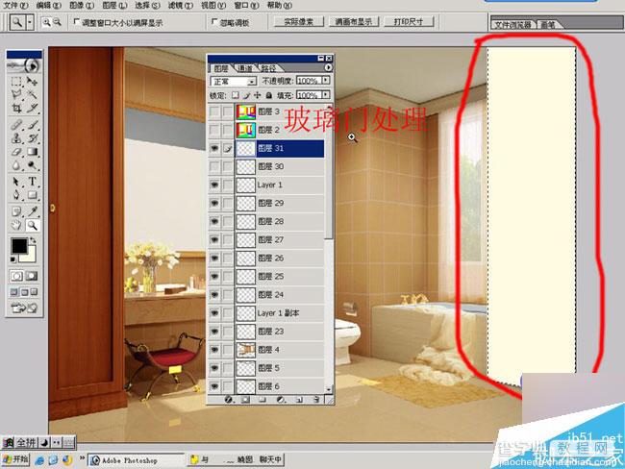The image size is (625, 469).
Task: Click the 打印尺寸 button
Action: [x=409, y=21]
